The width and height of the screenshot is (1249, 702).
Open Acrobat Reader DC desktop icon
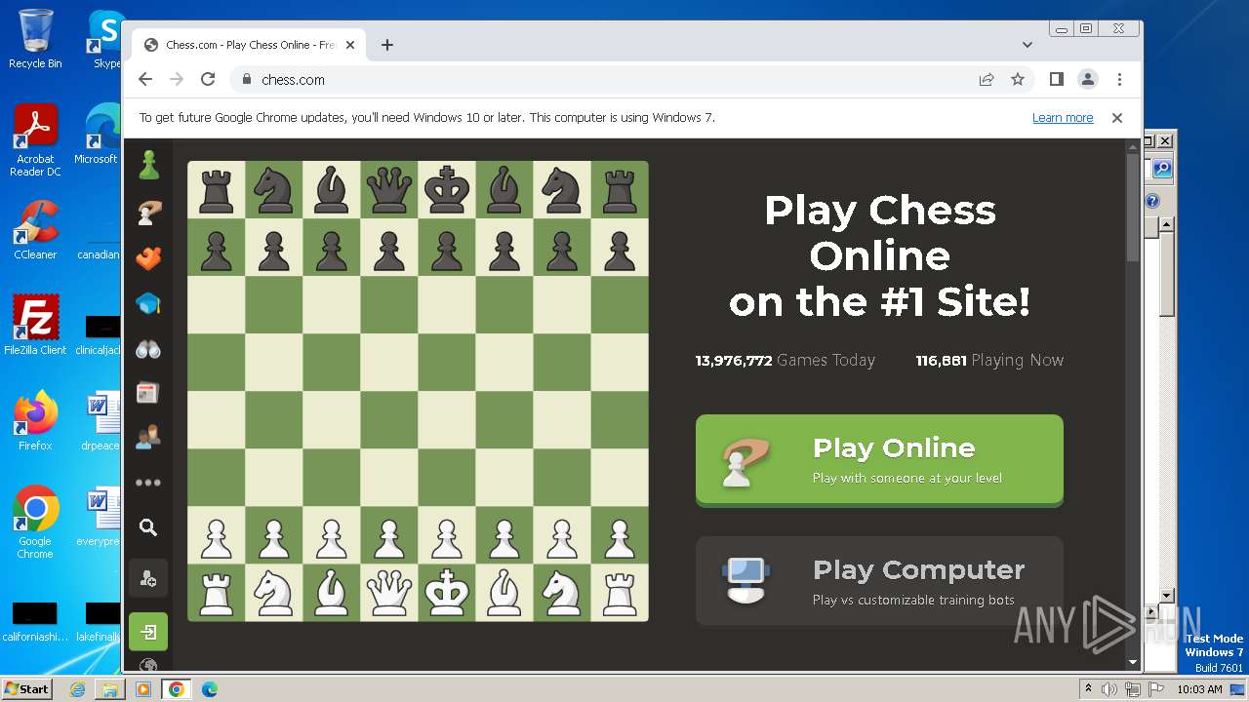pos(35,141)
